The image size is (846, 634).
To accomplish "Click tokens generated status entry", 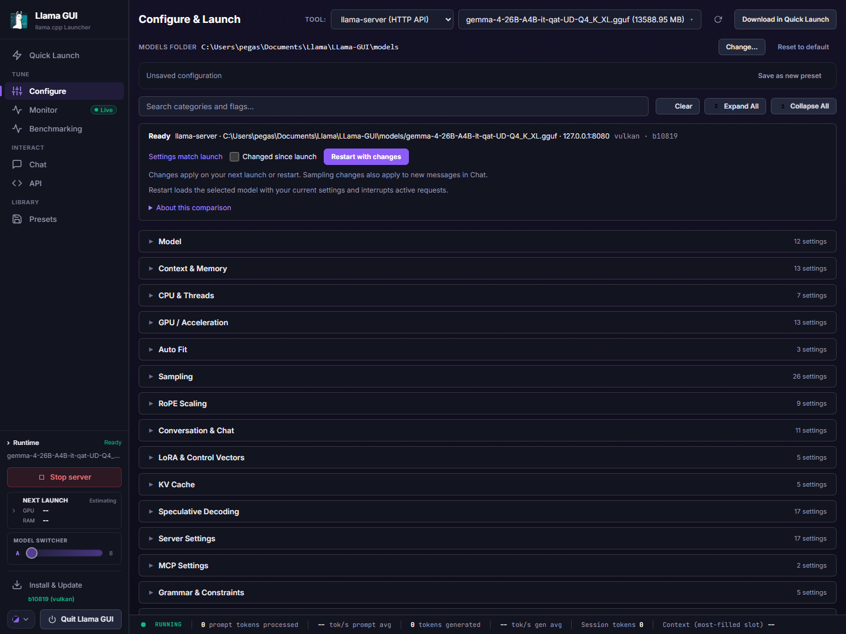I will (445, 625).
